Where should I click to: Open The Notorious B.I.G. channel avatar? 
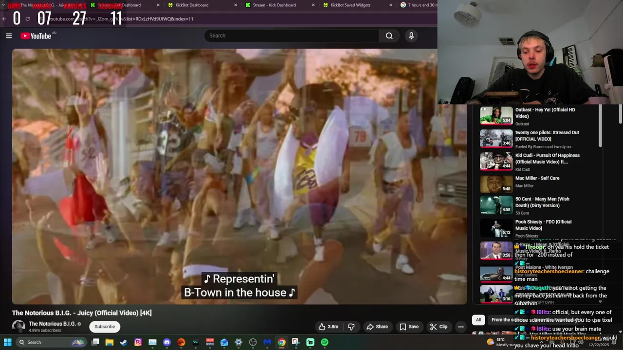click(18, 327)
